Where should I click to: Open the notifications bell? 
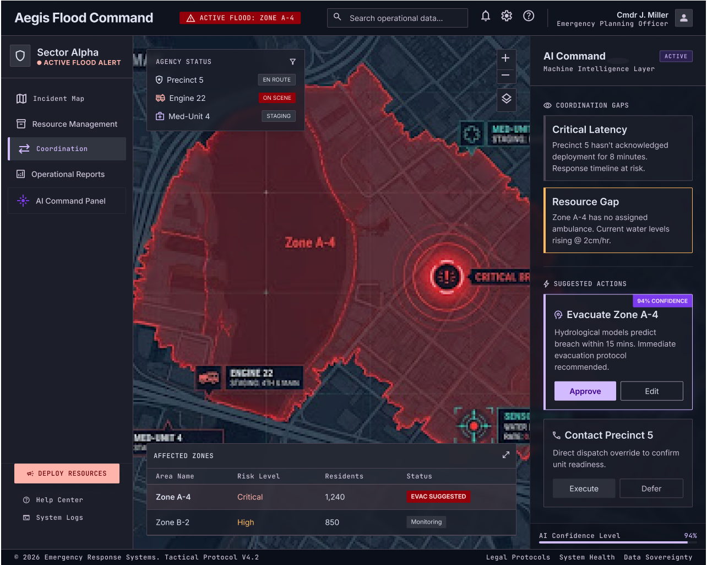(486, 16)
